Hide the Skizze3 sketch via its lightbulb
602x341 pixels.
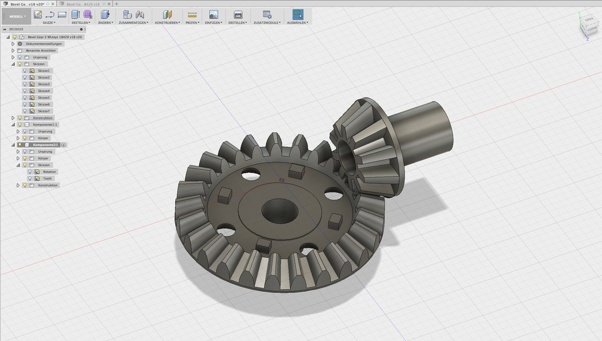click(x=25, y=84)
